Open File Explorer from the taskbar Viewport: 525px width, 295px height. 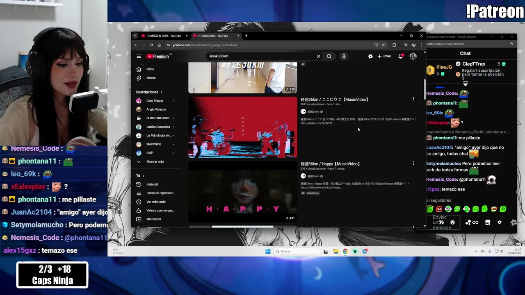[336, 251]
